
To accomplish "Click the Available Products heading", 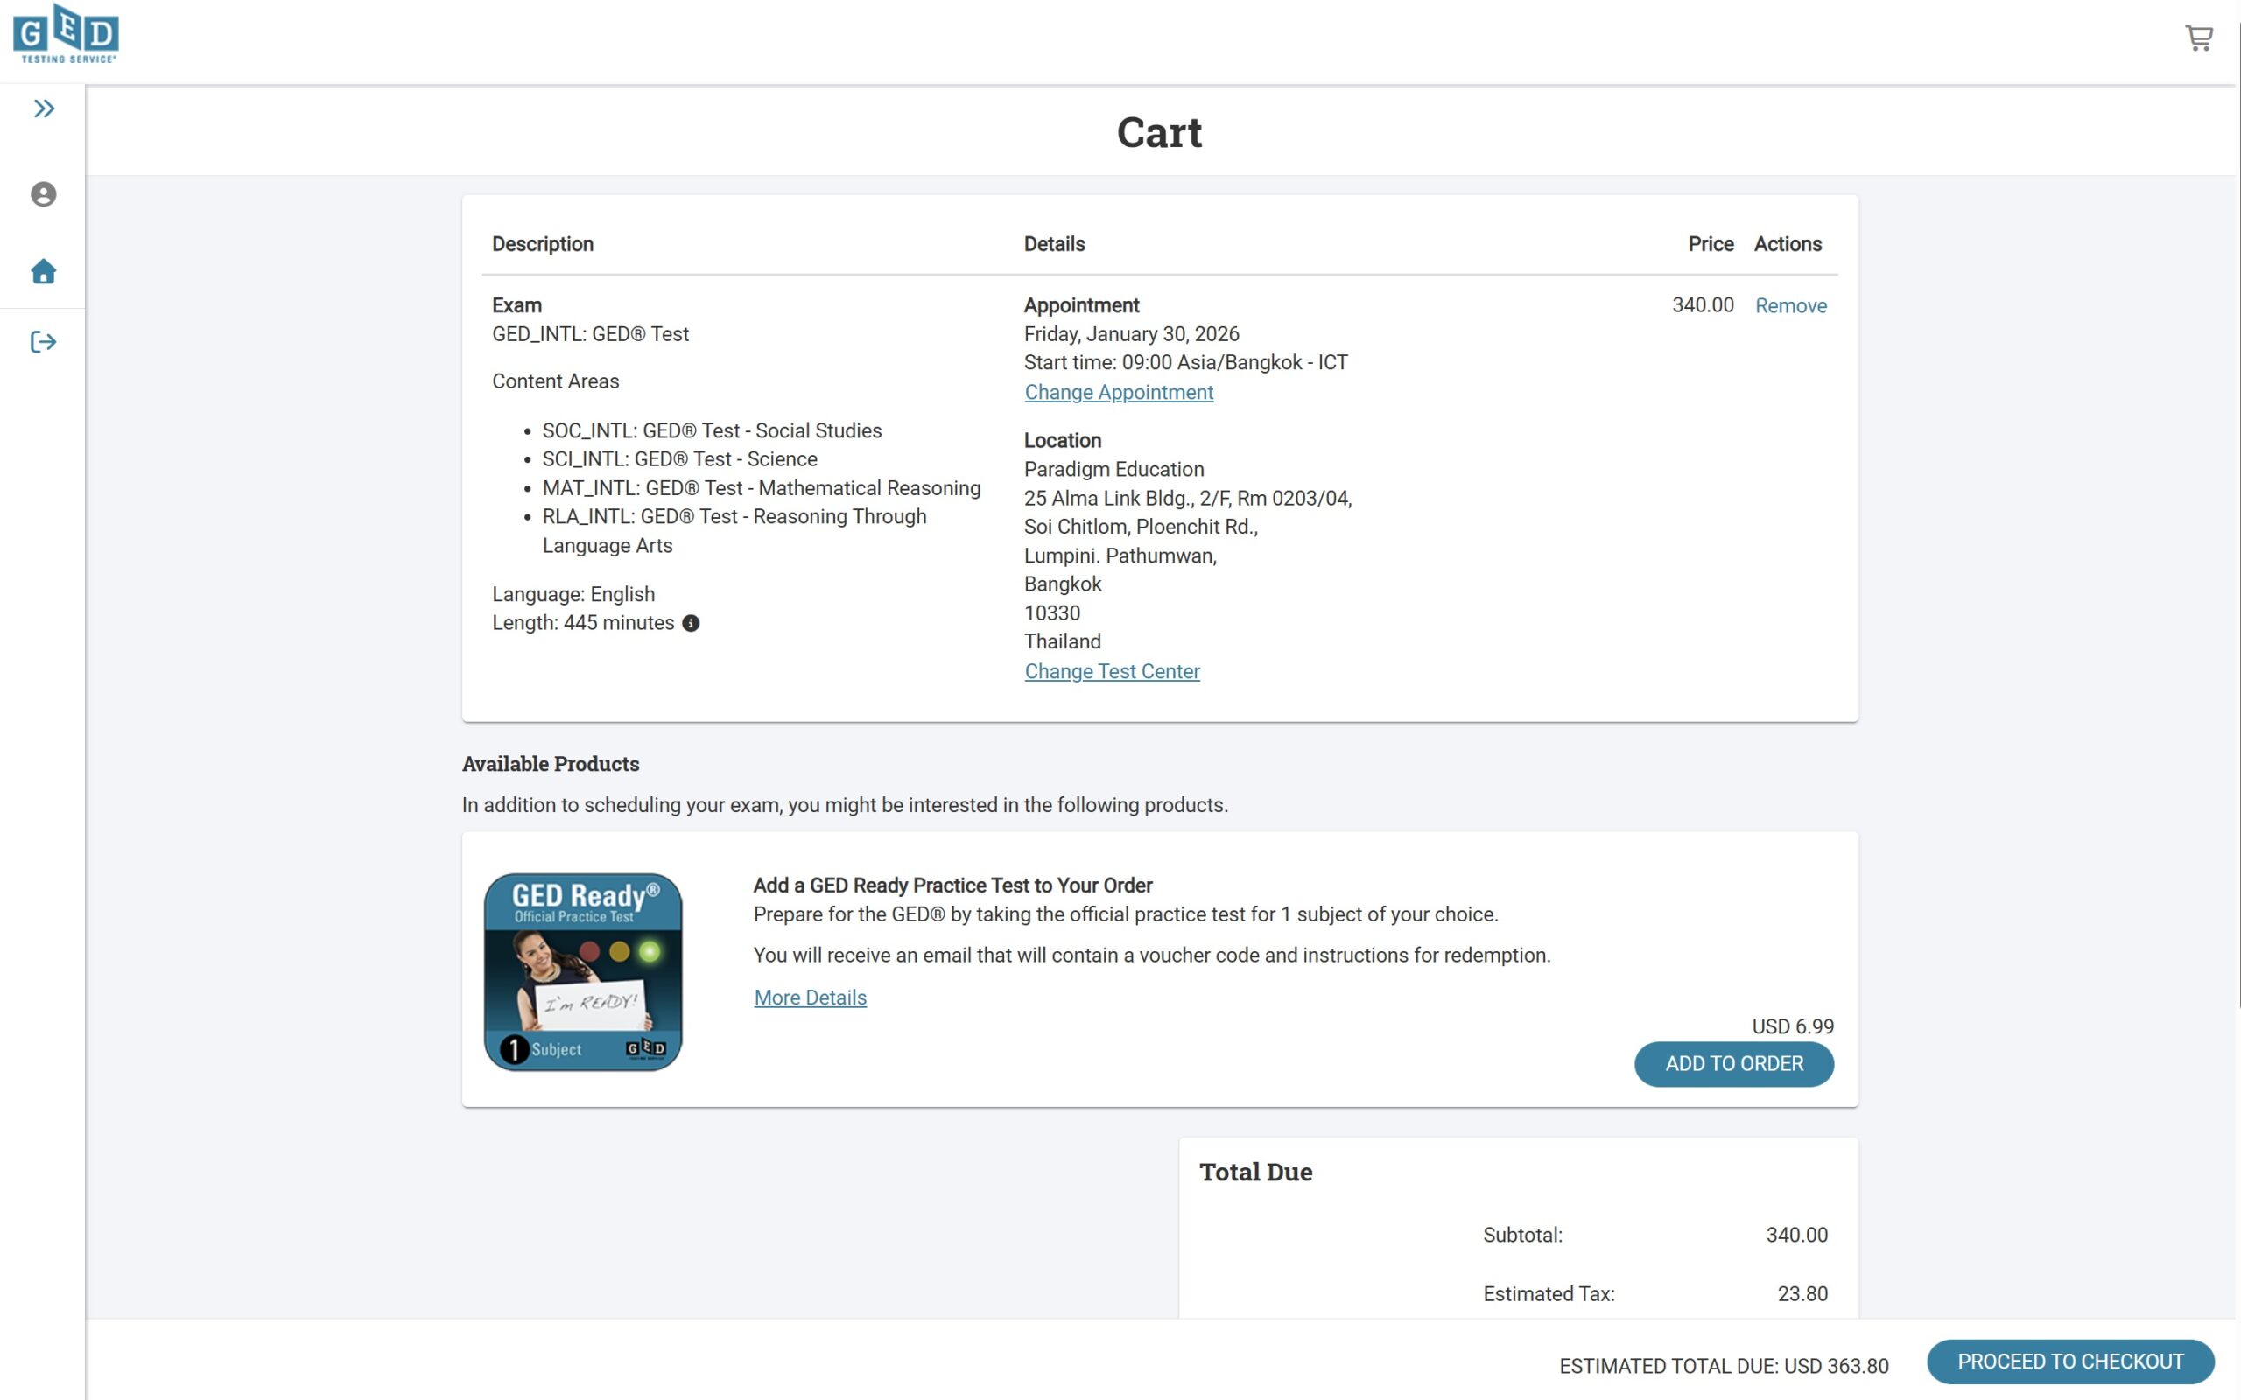I will 550,764.
